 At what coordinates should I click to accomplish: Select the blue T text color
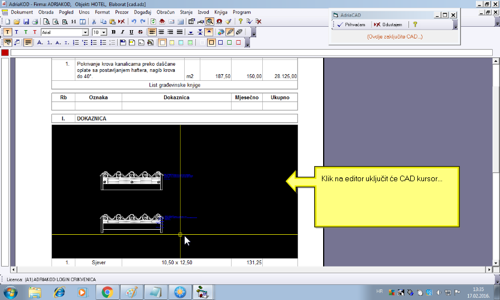click(x=17, y=32)
